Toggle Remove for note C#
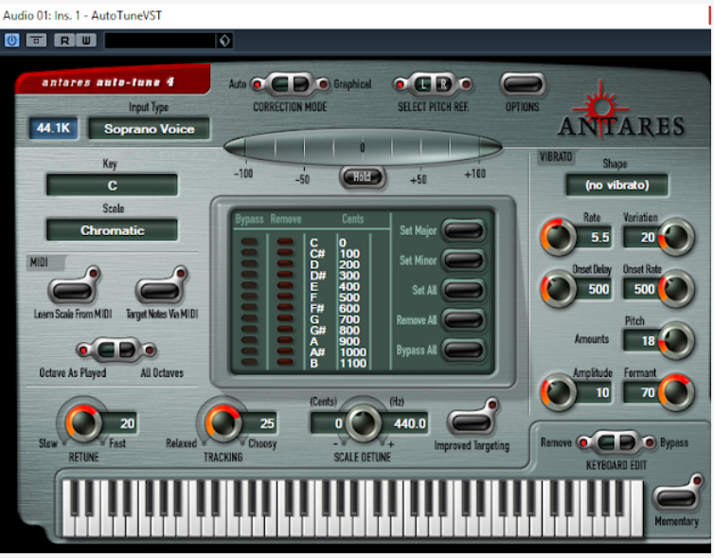The width and height of the screenshot is (714, 558). pos(285,252)
